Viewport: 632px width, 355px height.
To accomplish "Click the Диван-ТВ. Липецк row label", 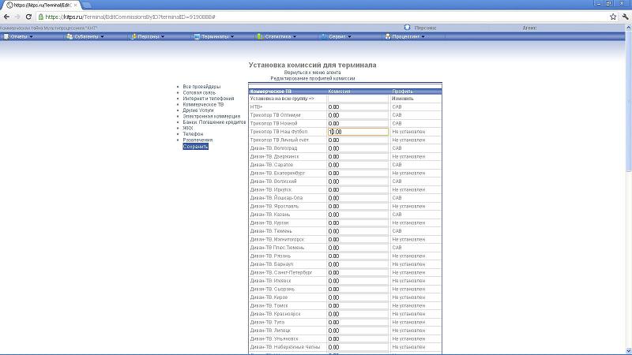I will pyautogui.click(x=270, y=331).
